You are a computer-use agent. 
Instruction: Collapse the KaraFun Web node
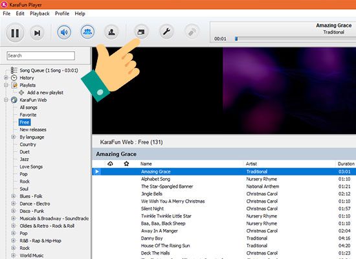[x=6, y=100]
